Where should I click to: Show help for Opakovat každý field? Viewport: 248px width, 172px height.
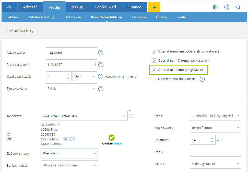point(100,76)
